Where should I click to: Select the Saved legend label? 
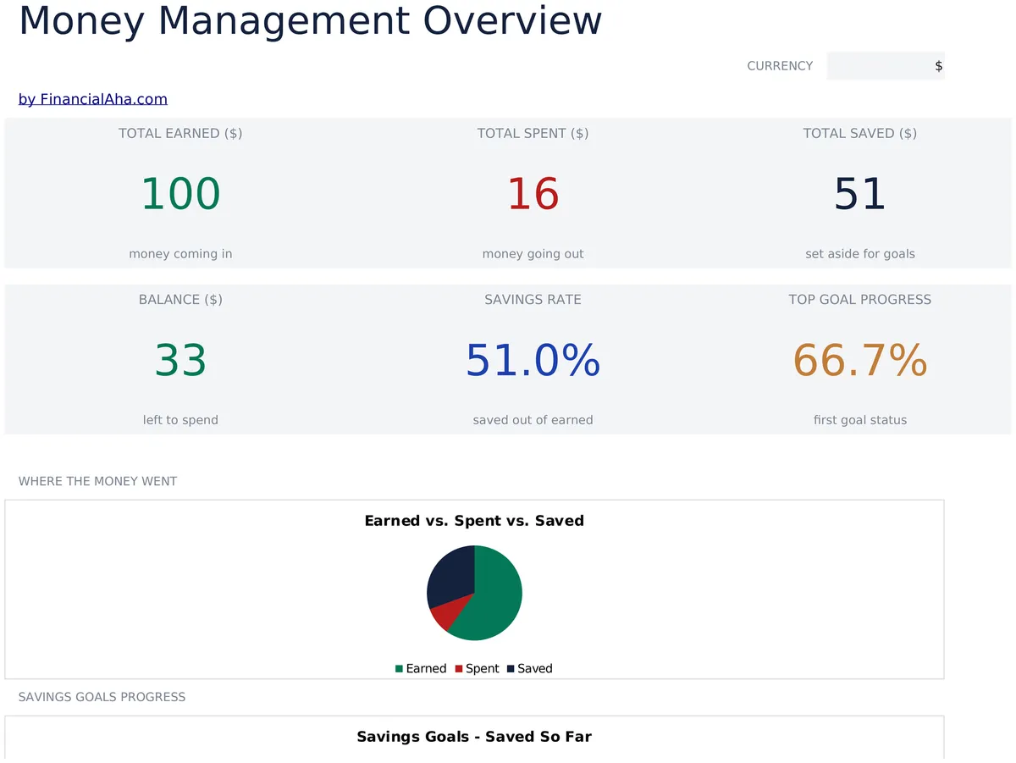tap(535, 669)
